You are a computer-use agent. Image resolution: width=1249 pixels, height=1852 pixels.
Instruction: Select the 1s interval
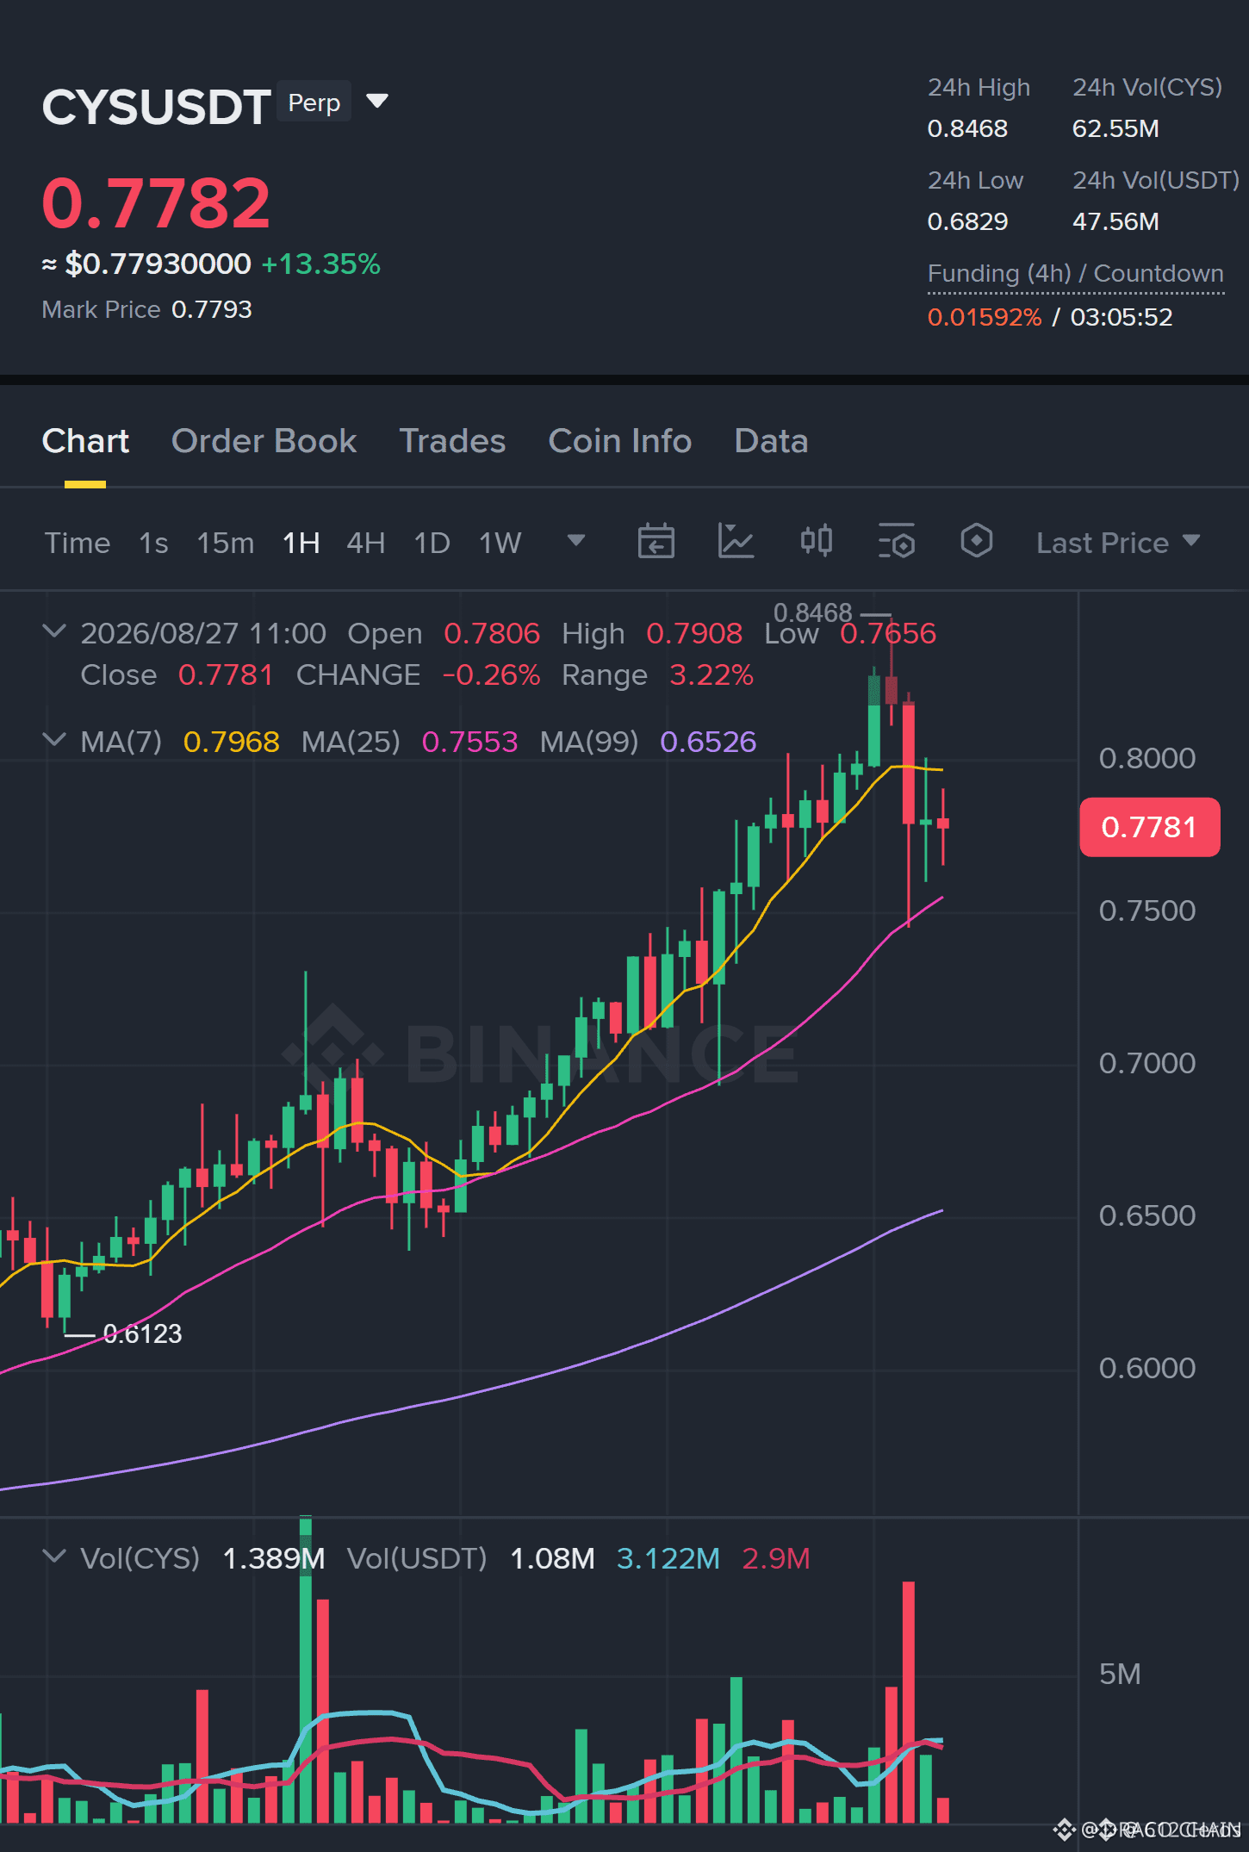point(153,543)
